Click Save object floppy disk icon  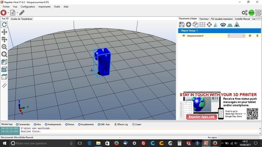click(x=182, y=25)
